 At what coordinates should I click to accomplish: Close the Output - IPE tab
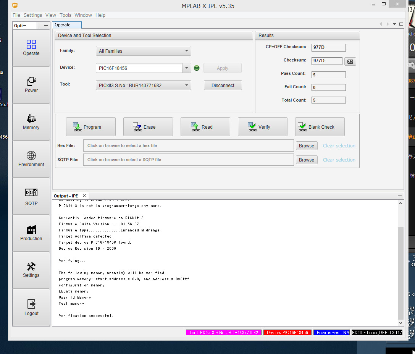click(84, 196)
